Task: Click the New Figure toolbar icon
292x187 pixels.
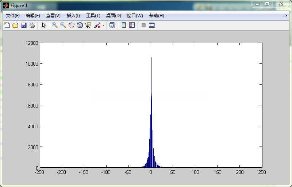Action: tap(7, 25)
